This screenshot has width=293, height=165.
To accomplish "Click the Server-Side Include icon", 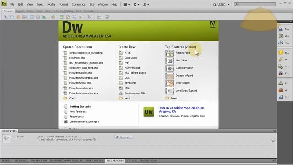I will point(68,17).
